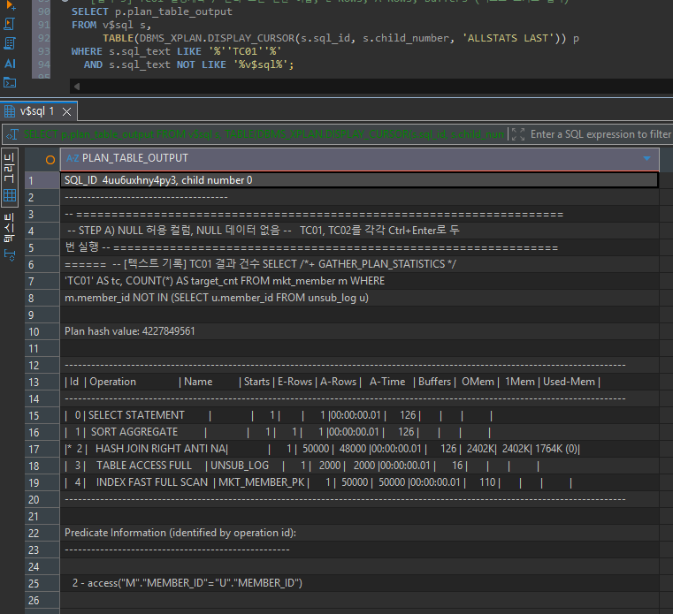Image resolution: width=673 pixels, height=614 pixels.
Task: Open the SQL console terminal icon
Action: [10, 82]
